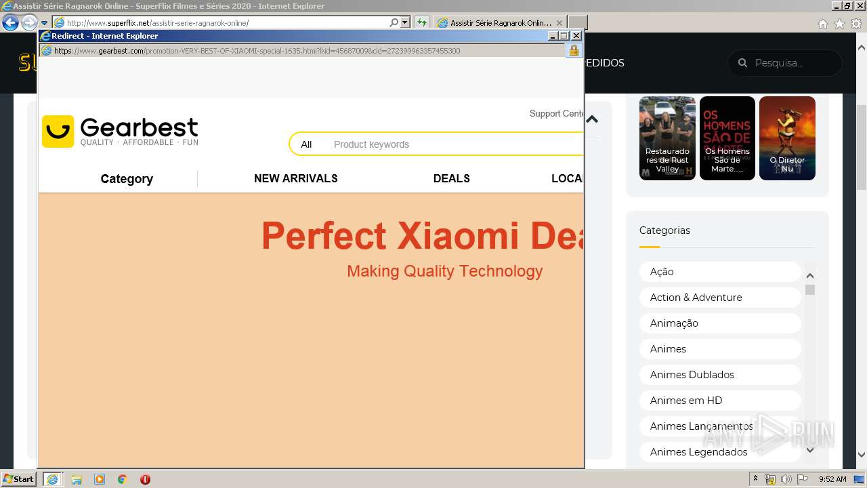Click the red Opera-style taskbar icon
The height and width of the screenshot is (488, 867).
[x=145, y=479]
